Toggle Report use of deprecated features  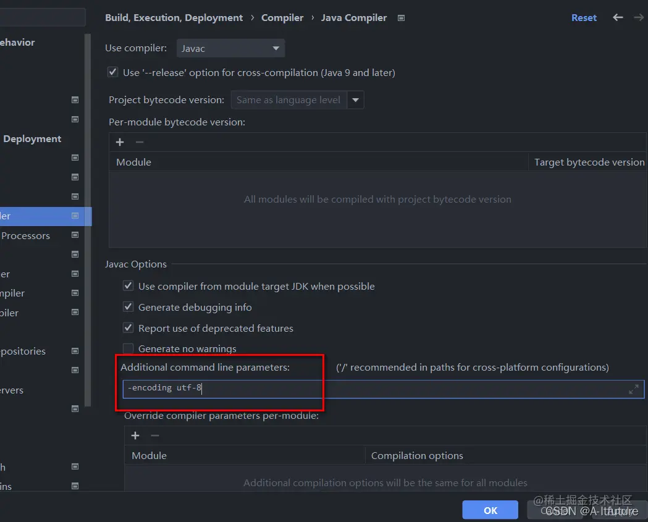click(128, 328)
